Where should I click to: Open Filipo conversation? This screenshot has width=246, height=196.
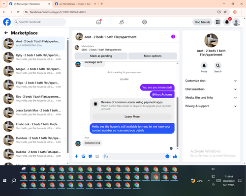pyautogui.click(x=33, y=85)
